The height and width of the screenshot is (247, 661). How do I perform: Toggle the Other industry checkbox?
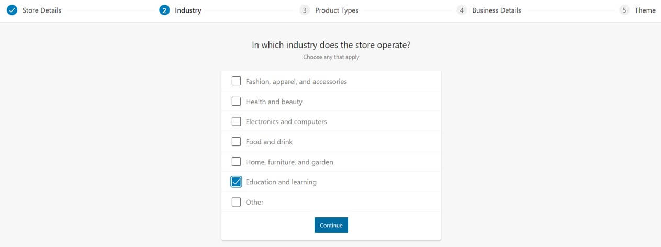click(x=236, y=202)
